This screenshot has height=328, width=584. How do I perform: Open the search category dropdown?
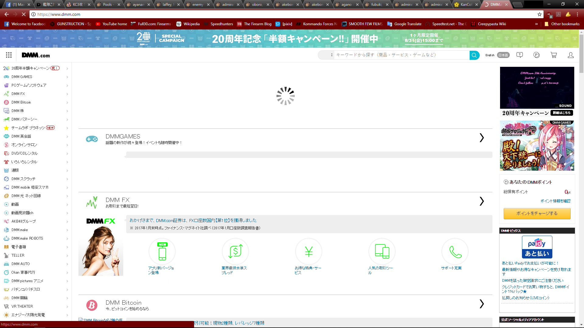(326, 55)
